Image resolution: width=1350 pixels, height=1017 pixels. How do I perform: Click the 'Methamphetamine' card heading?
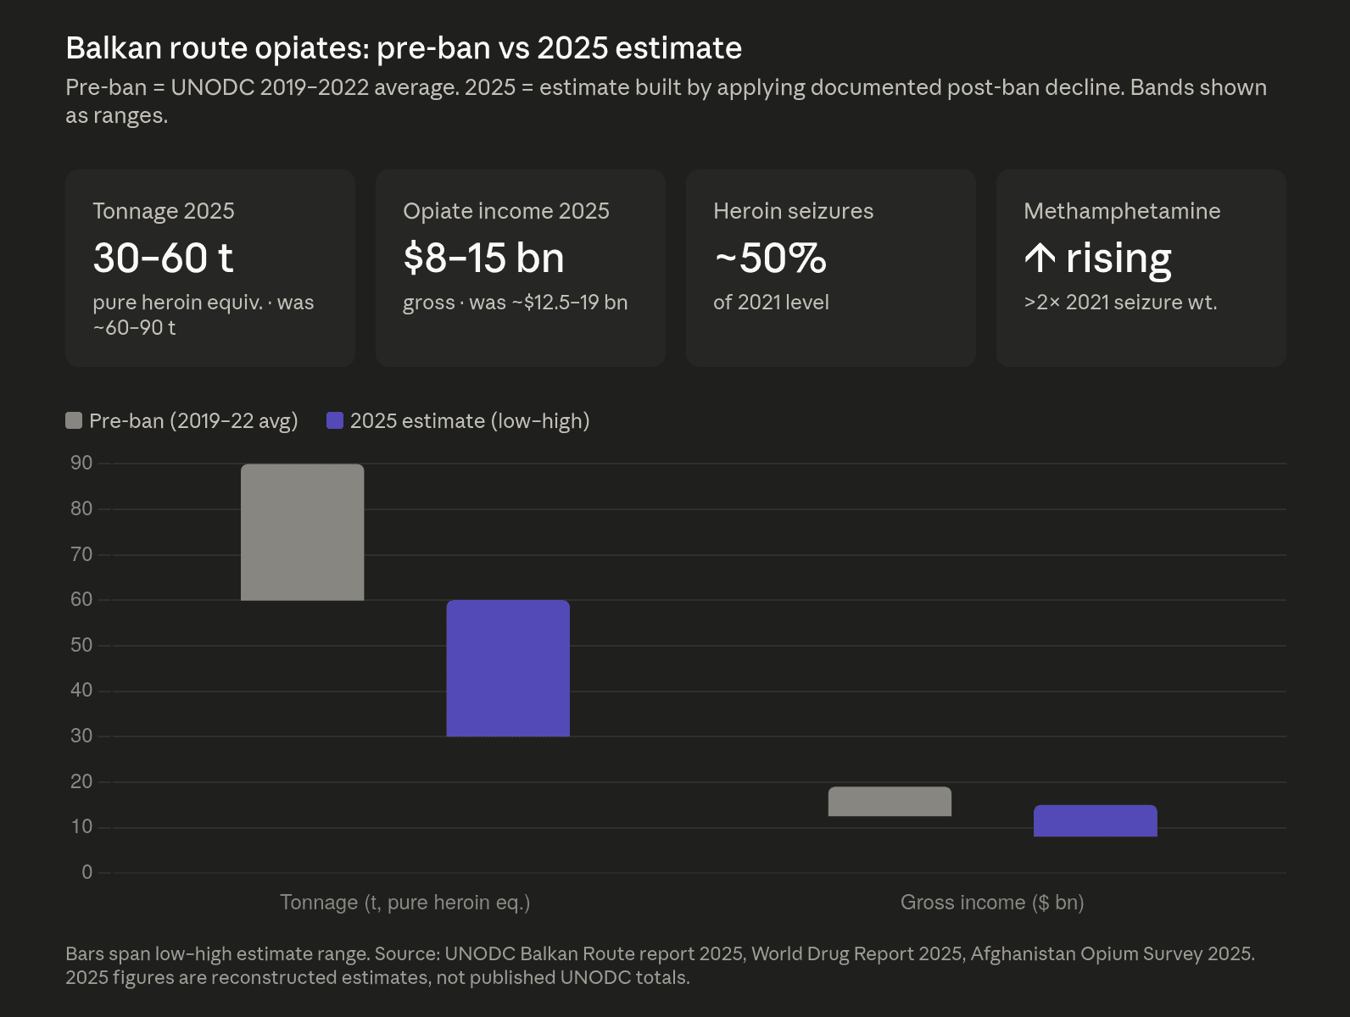click(1122, 211)
